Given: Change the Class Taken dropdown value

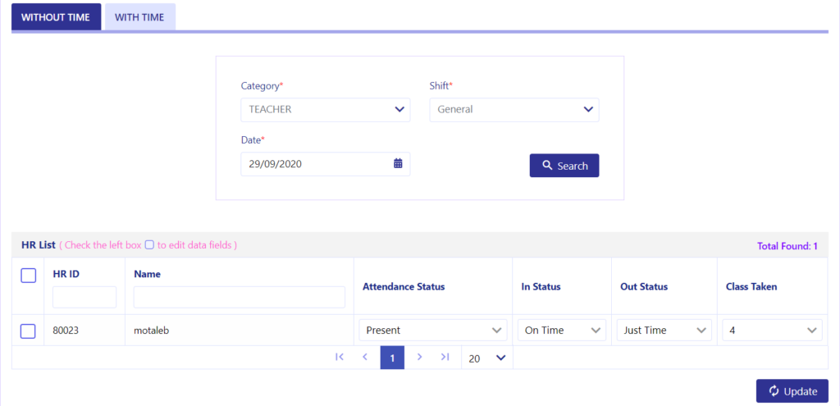Looking at the screenshot, I should pos(772,330).
